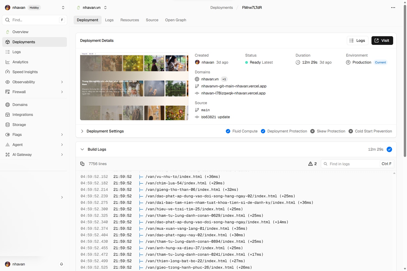This screenshot has height=271, width=407.
Task: Open the Open Graph tab
Action: [175, 20]
